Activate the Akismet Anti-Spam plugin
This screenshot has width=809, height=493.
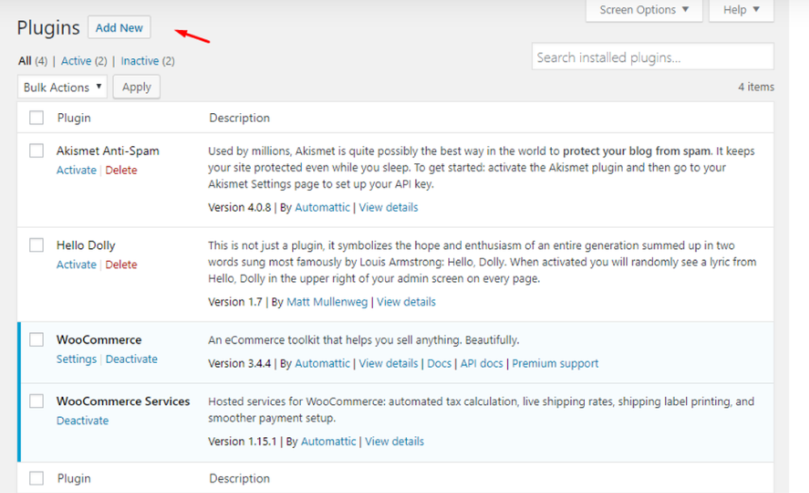click(76, 171)
